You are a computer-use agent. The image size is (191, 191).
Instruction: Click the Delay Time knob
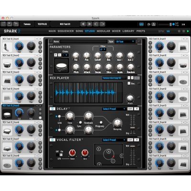tap(70, 116)
